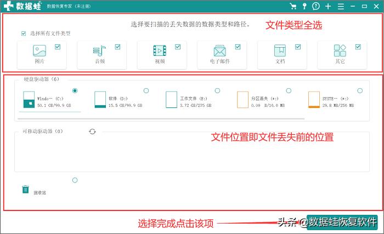
Task: Click the 硬盘驱动器 (6) section label
Action: 41,79
